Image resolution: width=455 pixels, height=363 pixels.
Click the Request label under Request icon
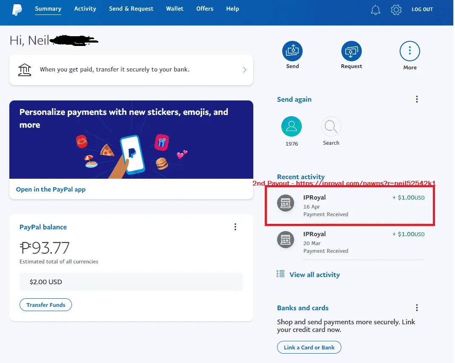(352, 66)
